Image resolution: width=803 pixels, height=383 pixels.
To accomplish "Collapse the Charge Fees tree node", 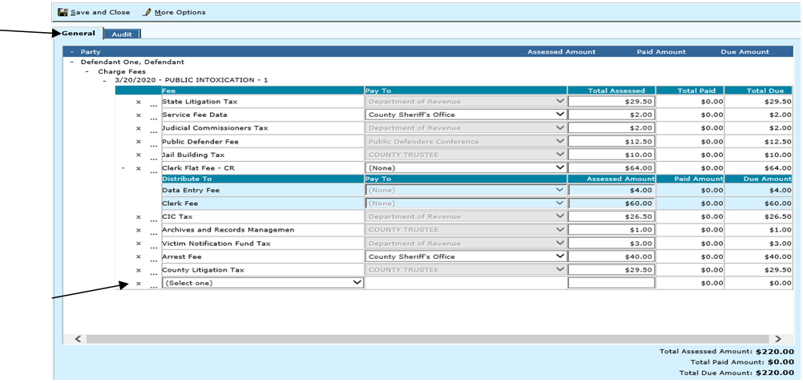I will pos(87,71).
